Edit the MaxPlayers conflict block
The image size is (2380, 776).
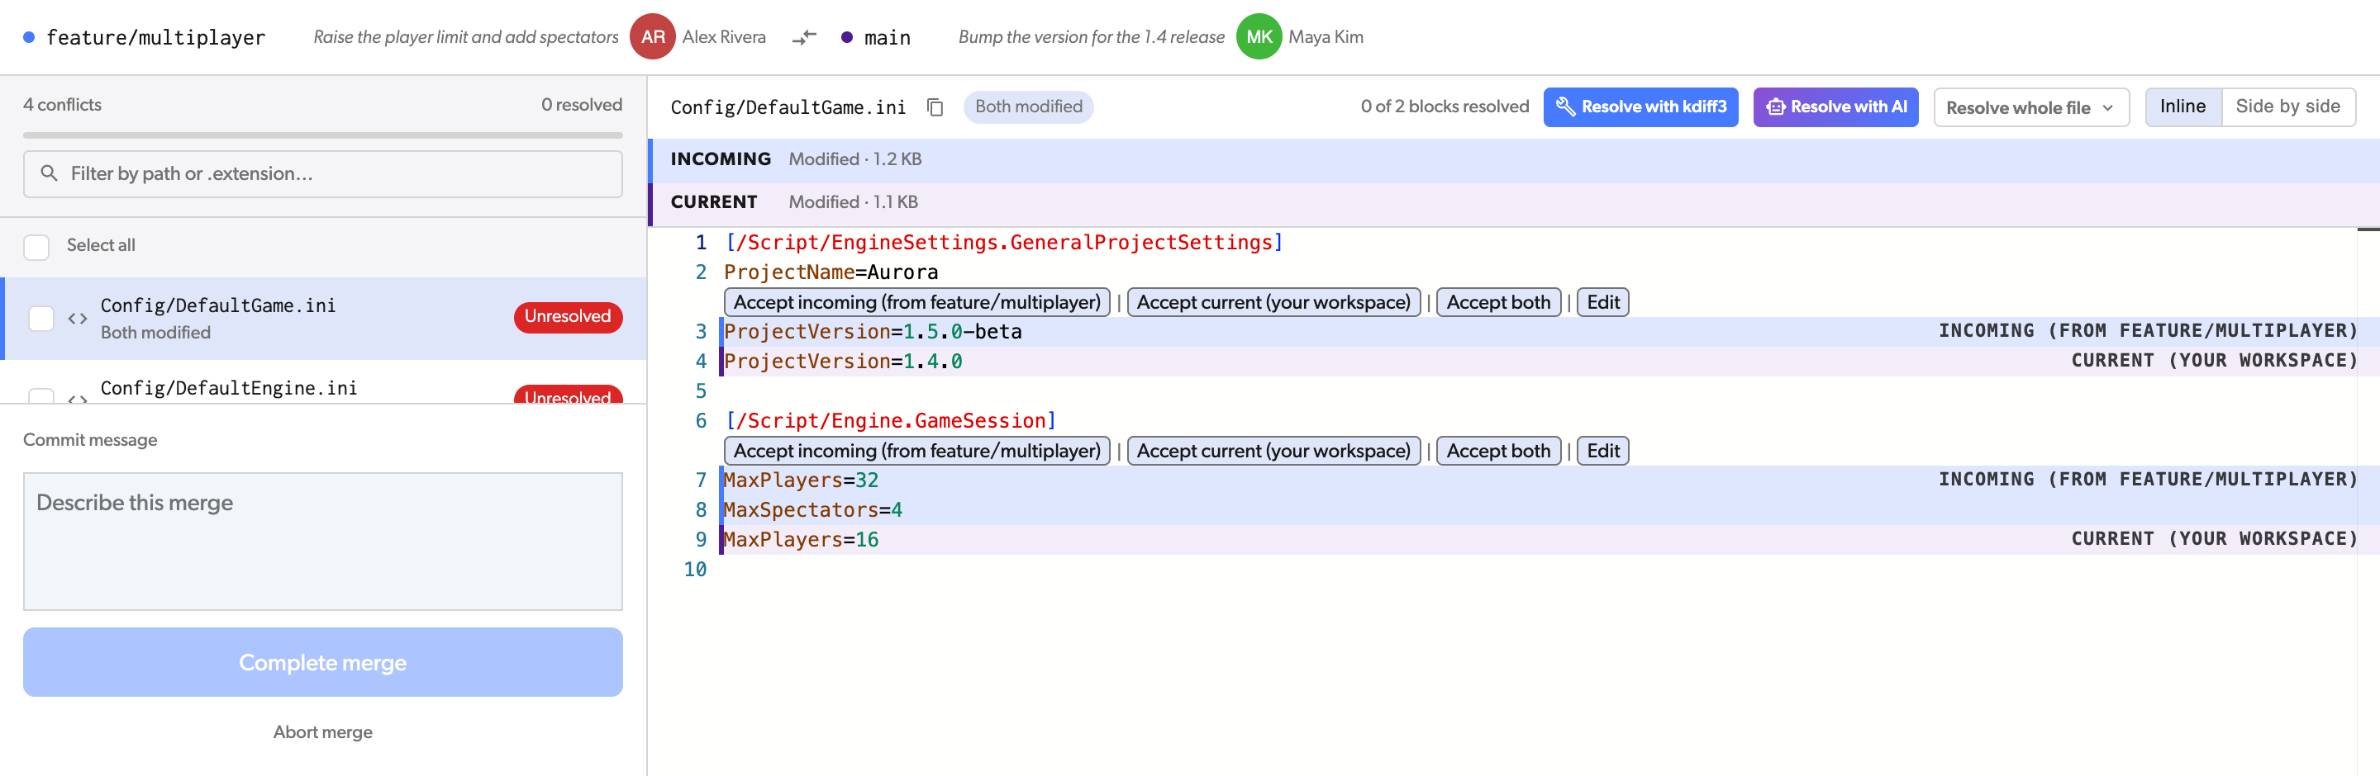click(x=1602, y=452)
